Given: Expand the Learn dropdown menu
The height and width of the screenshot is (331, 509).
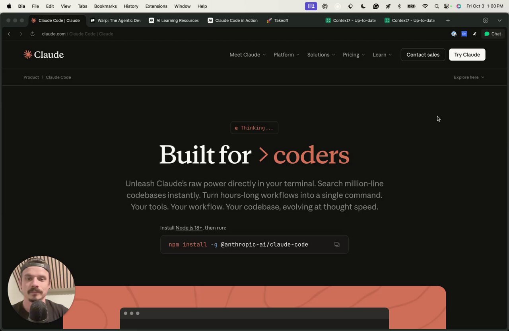Looking at the screenshot, I should point(382,55).
